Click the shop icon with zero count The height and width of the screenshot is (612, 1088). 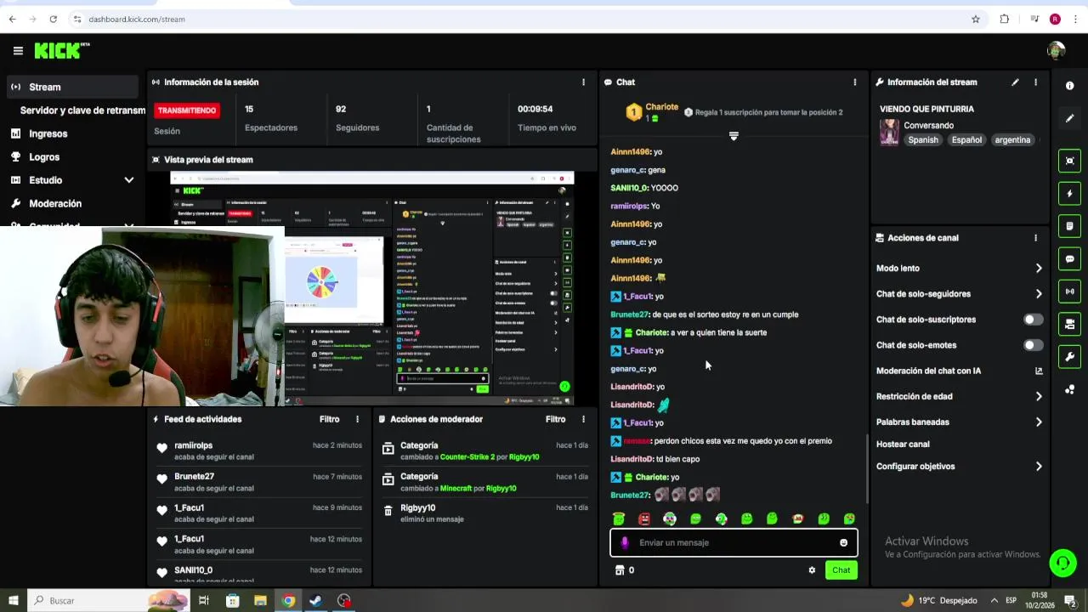click(x=626, y=570)
